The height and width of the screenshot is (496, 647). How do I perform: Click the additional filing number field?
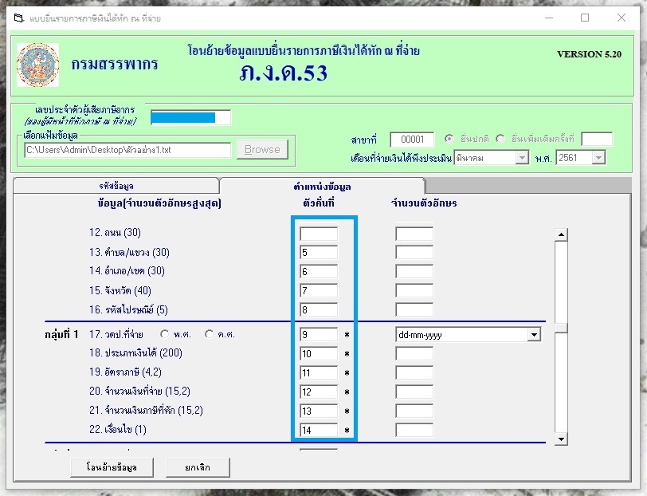click(597, 140)
